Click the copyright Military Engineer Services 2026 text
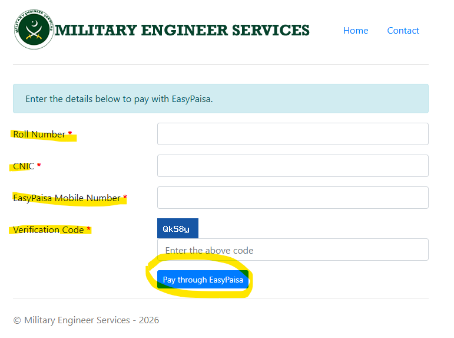454x338 pixels. [86, 320]
